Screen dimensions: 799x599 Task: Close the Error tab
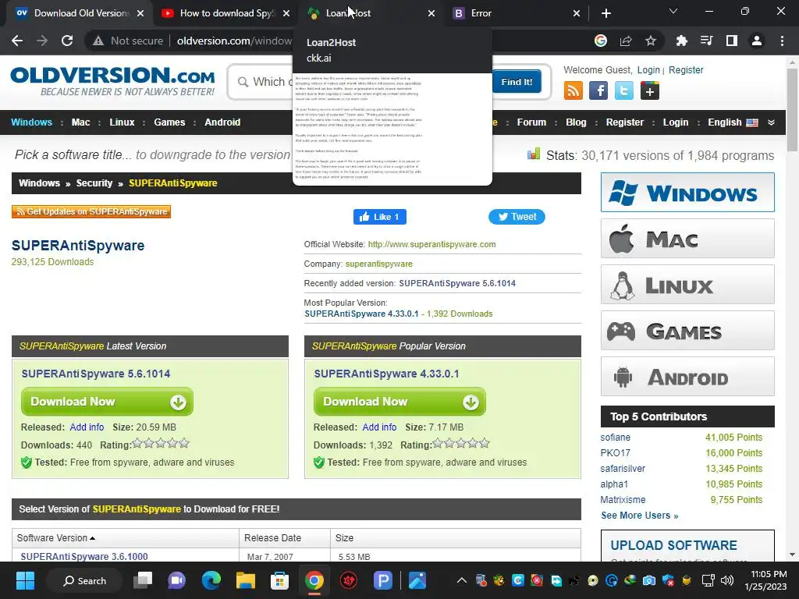tap(577, 13)
